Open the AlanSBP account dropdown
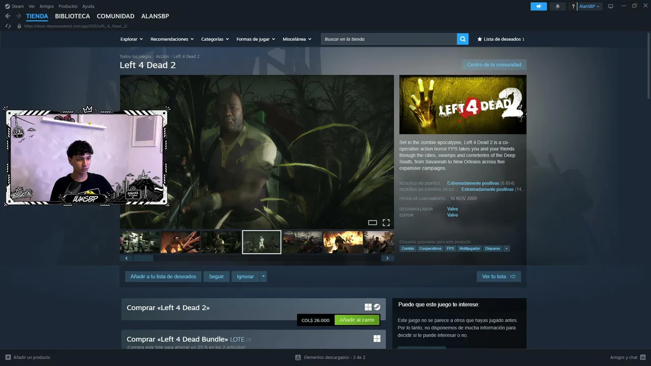This screenshot has height=366, width=651. point(589,7)
